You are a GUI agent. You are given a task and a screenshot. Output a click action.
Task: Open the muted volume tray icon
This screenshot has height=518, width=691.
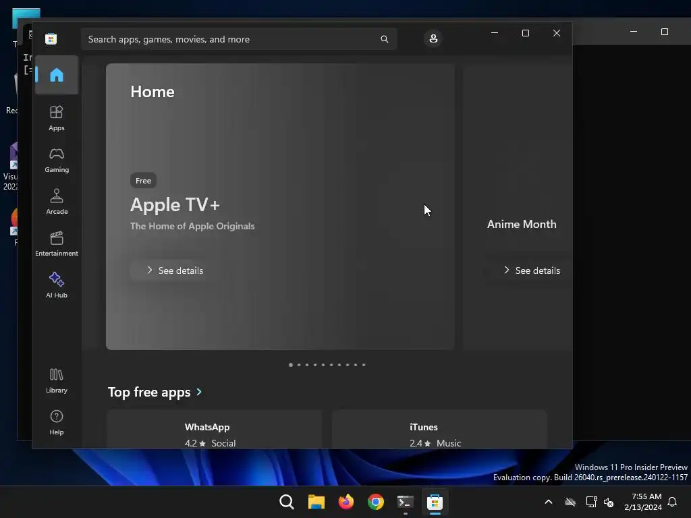(x=609, y=502)
